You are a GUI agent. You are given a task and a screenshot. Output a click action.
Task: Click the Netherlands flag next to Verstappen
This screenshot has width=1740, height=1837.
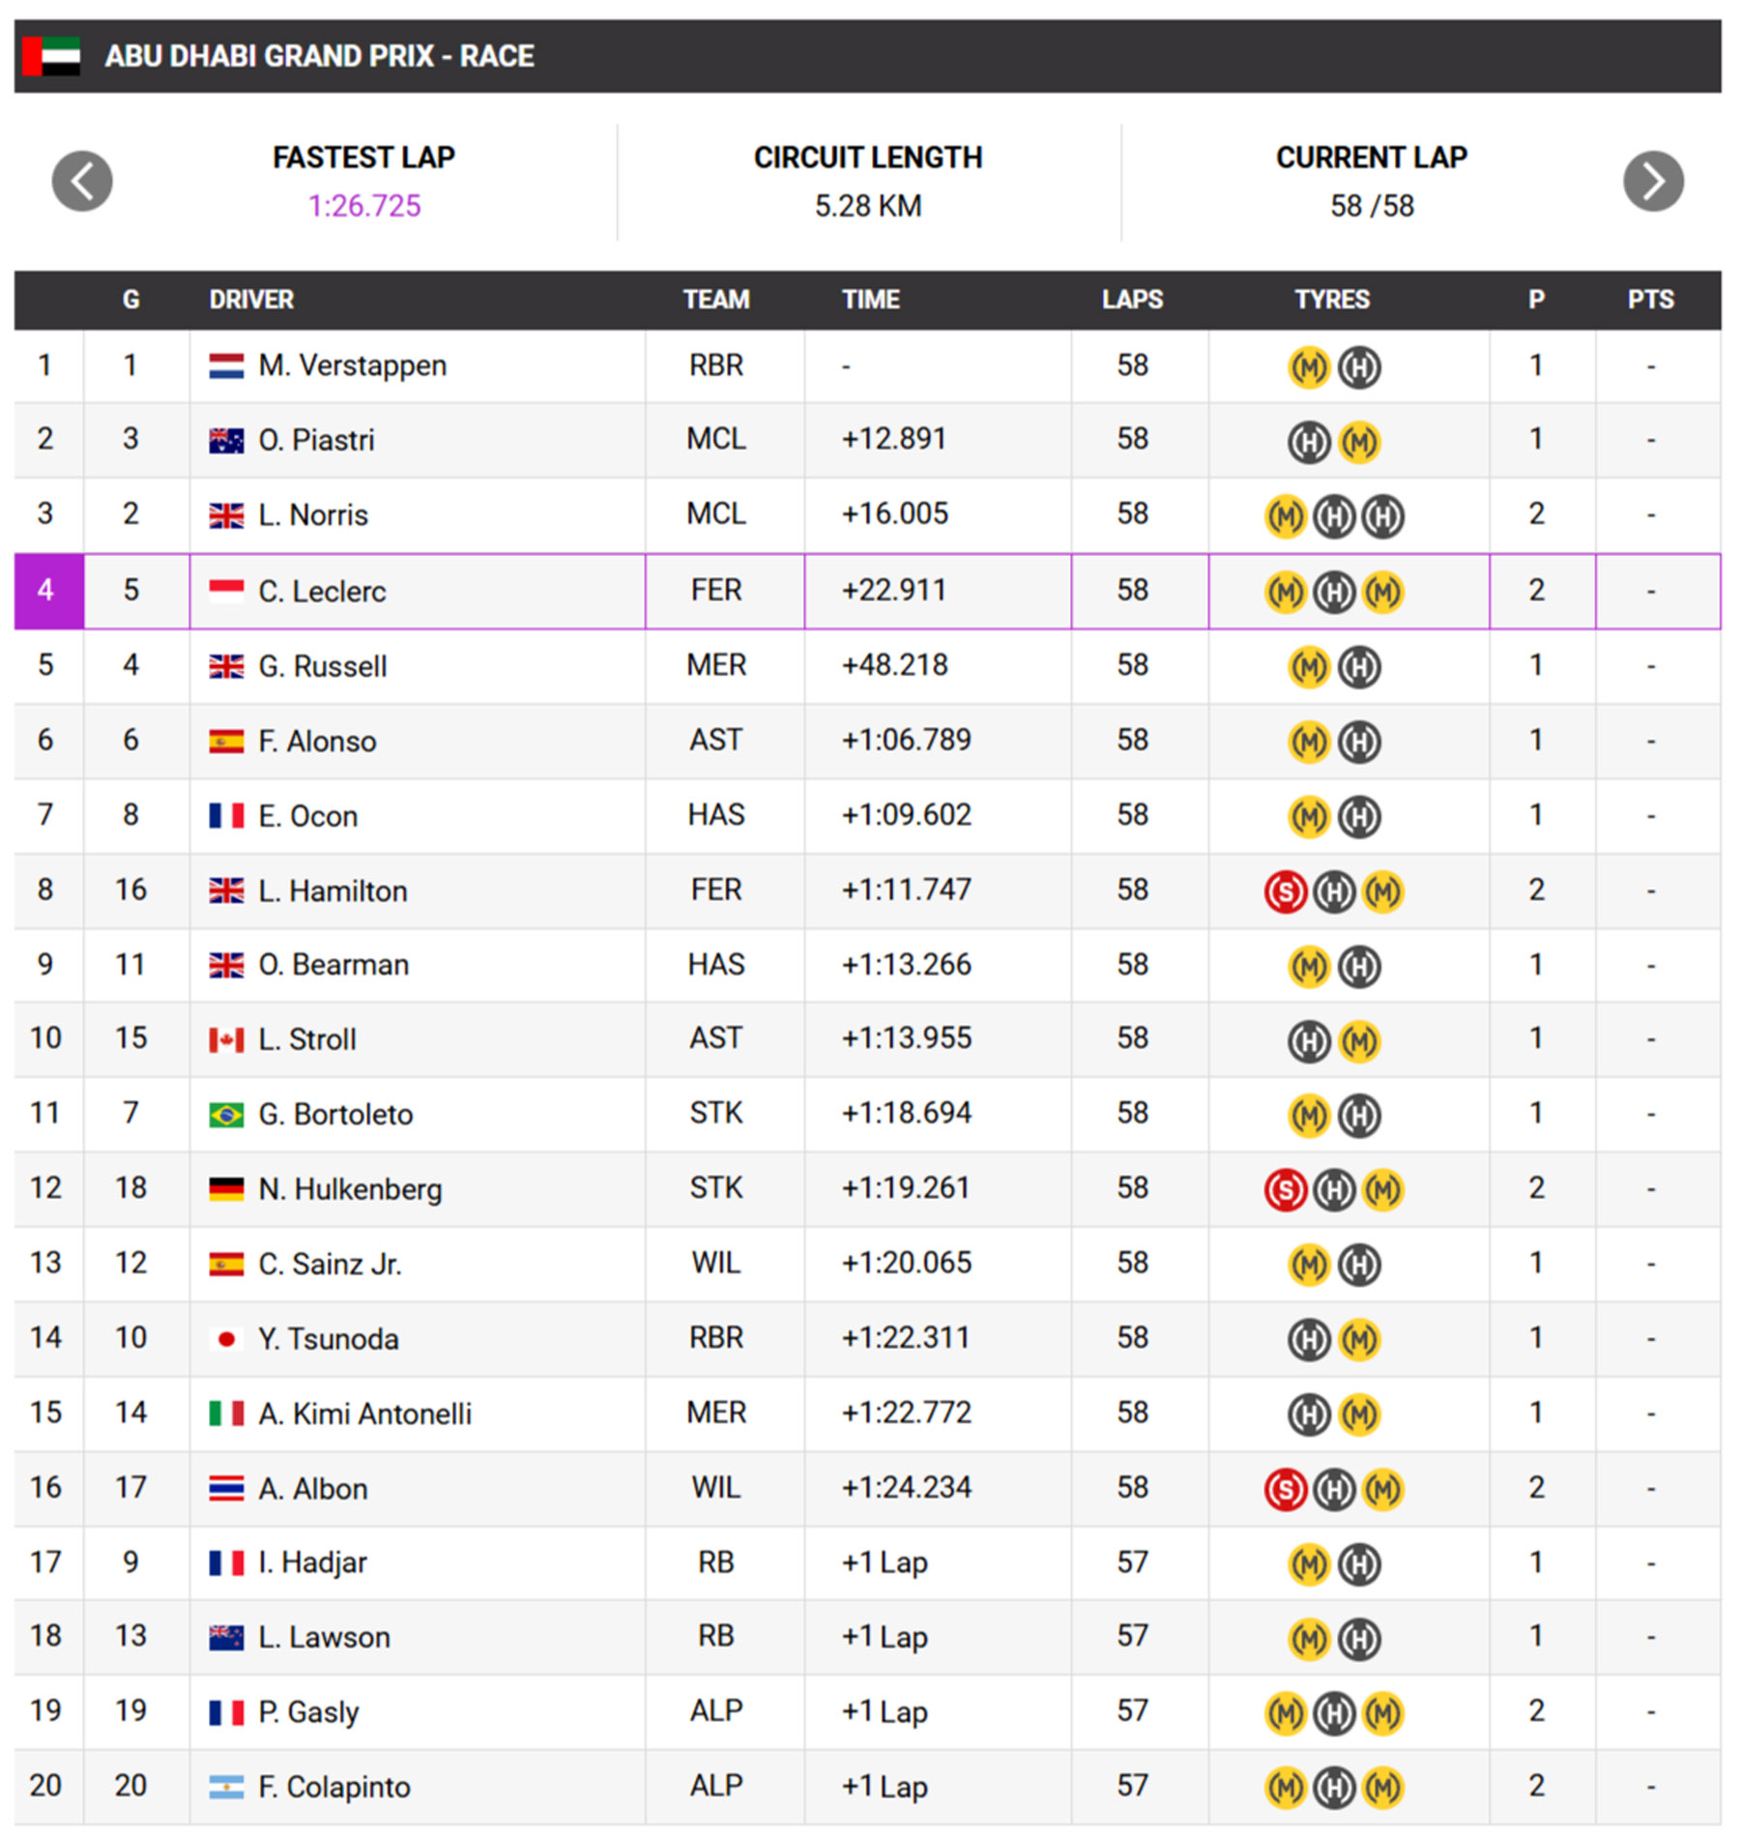click(226, 366)
